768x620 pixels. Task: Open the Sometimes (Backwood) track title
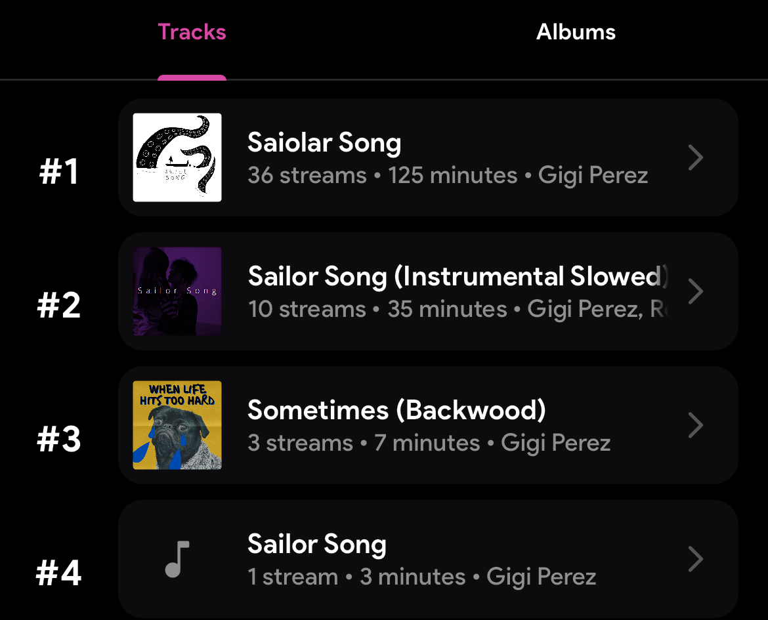396,410
